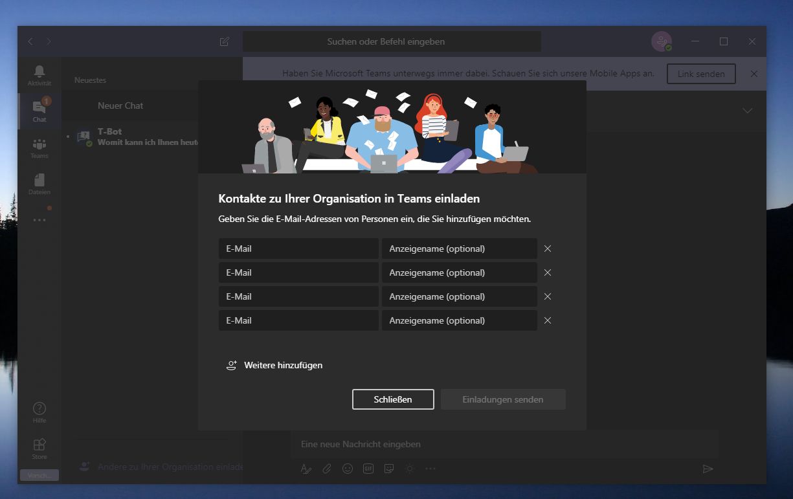Open the emoji picker

[348, 469]
